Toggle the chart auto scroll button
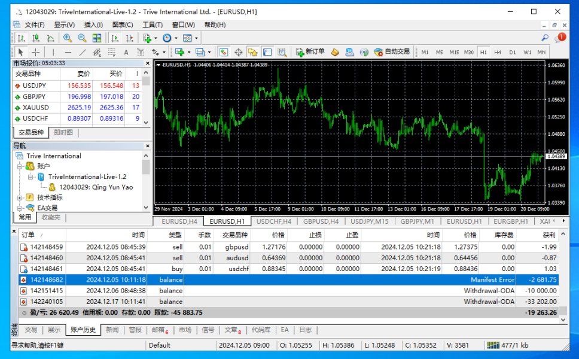 [x=115, y=38]
